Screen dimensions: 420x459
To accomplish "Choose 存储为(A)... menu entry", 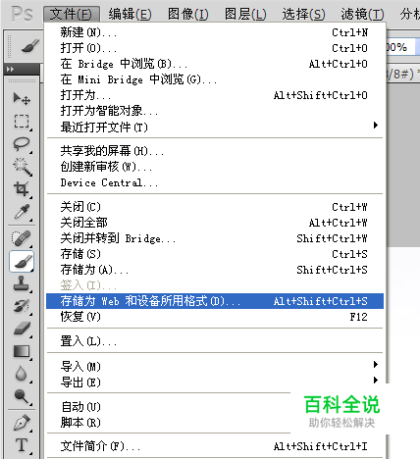I will [215, 270].
